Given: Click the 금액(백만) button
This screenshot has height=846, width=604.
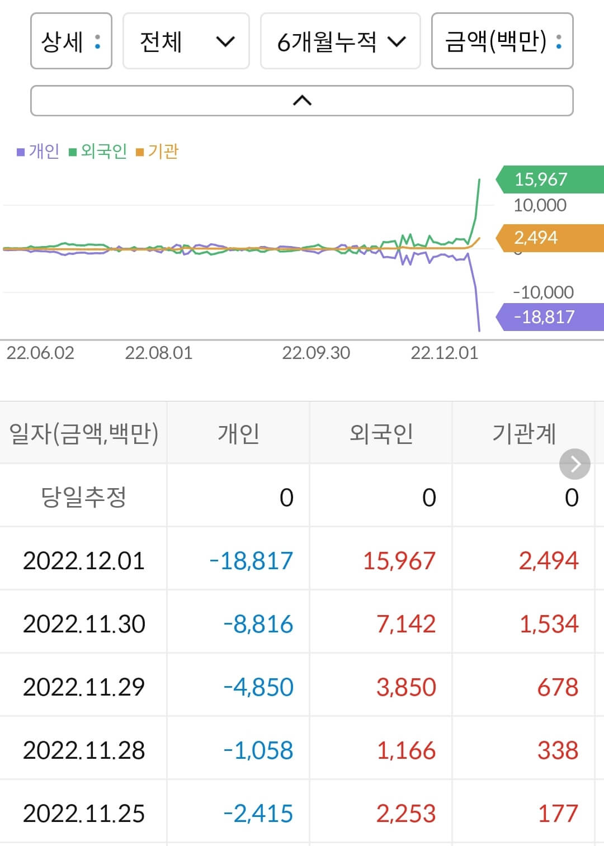Looking at the screenshot, I should coord(502,42).
